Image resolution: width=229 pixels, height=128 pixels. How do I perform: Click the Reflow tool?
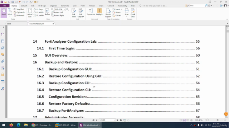pyautogui.click(x=47, y=12)
